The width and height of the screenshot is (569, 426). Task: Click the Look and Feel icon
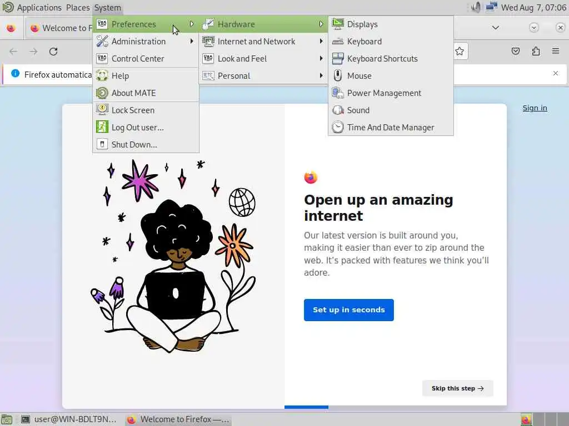(x=208, y=58)
